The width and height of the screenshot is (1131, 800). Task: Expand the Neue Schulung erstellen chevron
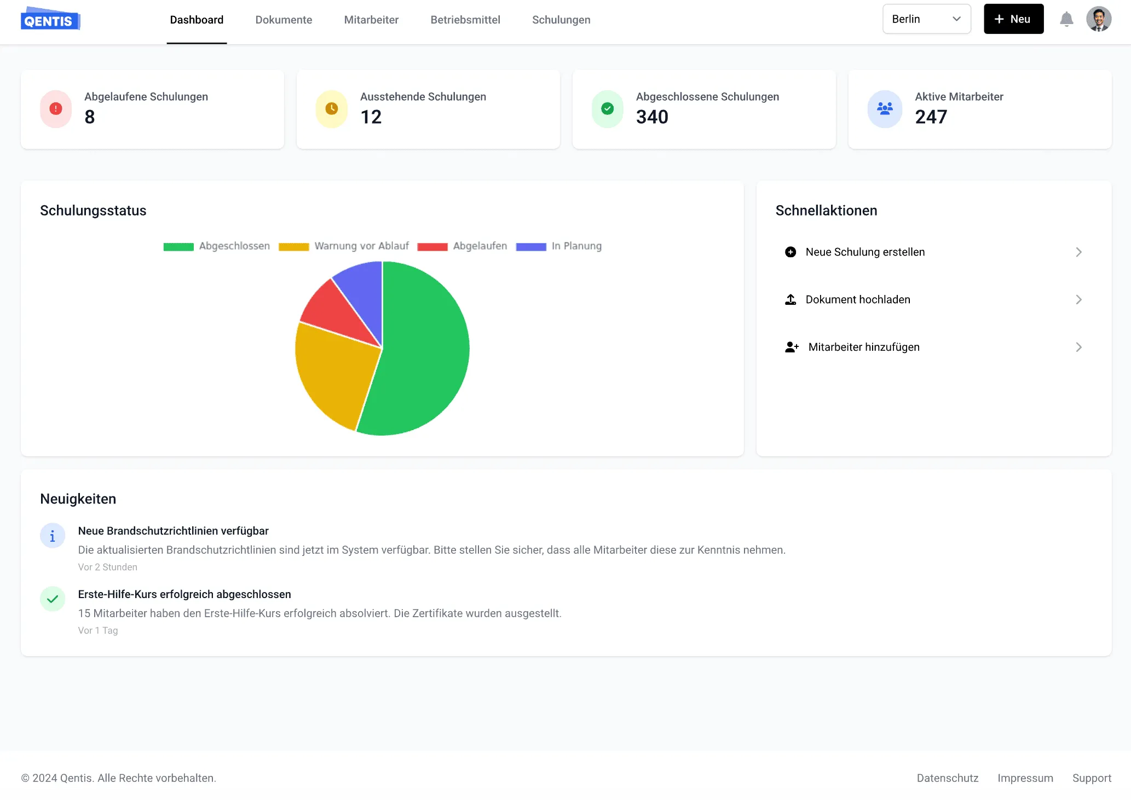1078,252
